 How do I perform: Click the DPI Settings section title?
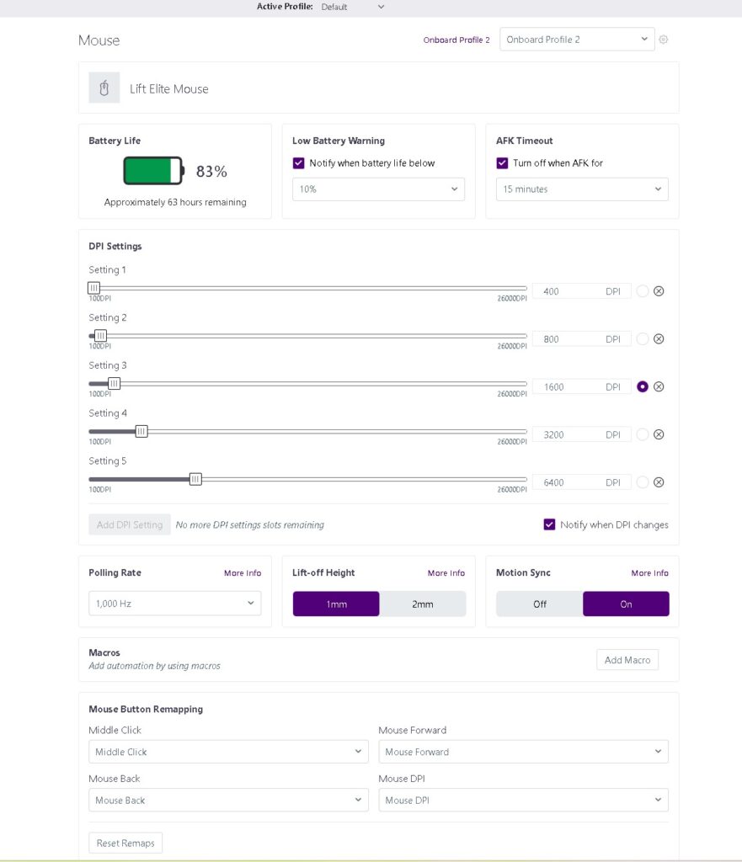(115, 247)
